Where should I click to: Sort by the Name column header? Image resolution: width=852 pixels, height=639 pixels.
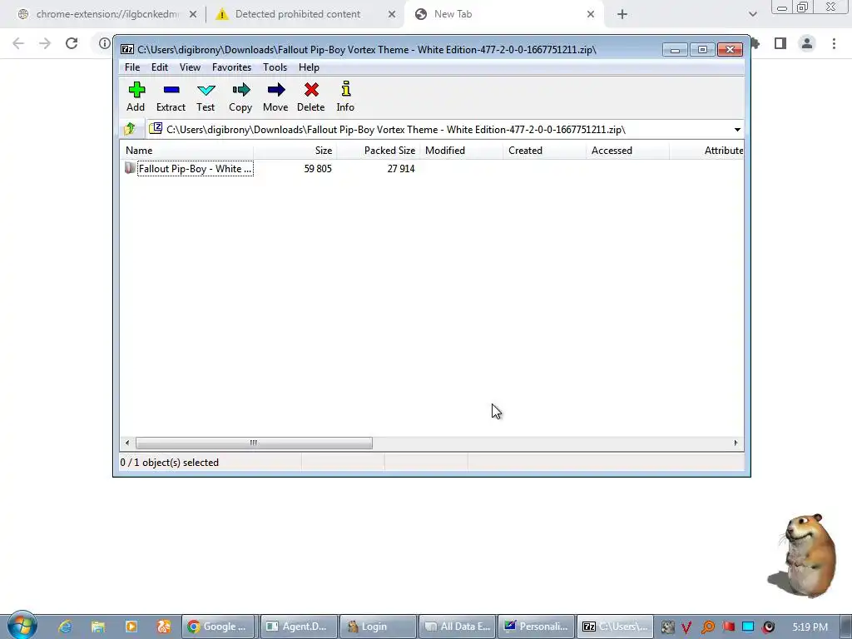(186, 151)
